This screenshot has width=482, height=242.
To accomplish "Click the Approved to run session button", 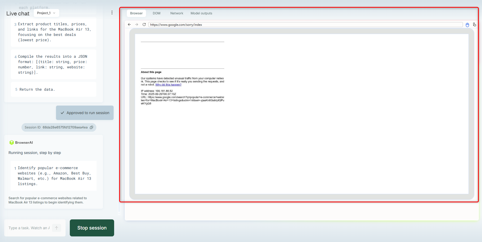I will [x=85, y=113].
